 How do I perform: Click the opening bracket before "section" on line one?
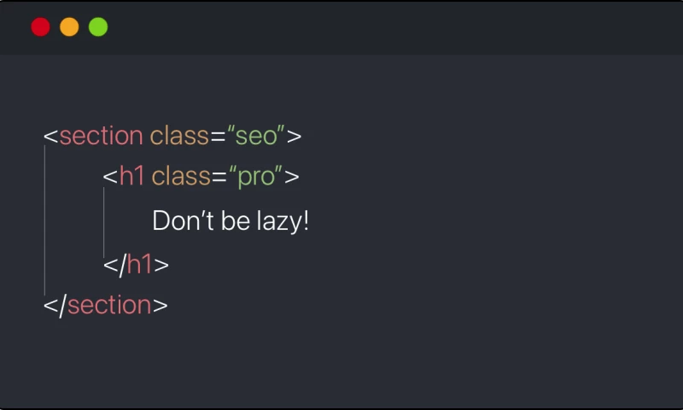click(x=50, y=136)
